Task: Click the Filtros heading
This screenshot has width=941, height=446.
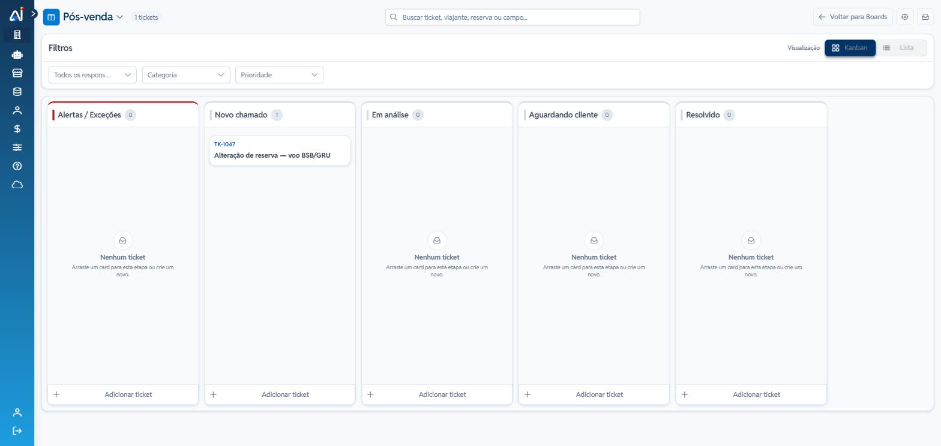Action: pyautogui.click(x=61, y=48)
